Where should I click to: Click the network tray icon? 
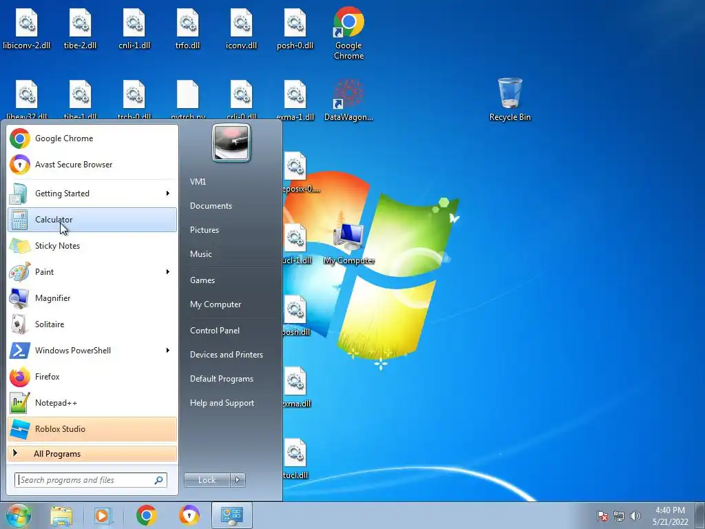pyautogui.click(x=619, y=516)
